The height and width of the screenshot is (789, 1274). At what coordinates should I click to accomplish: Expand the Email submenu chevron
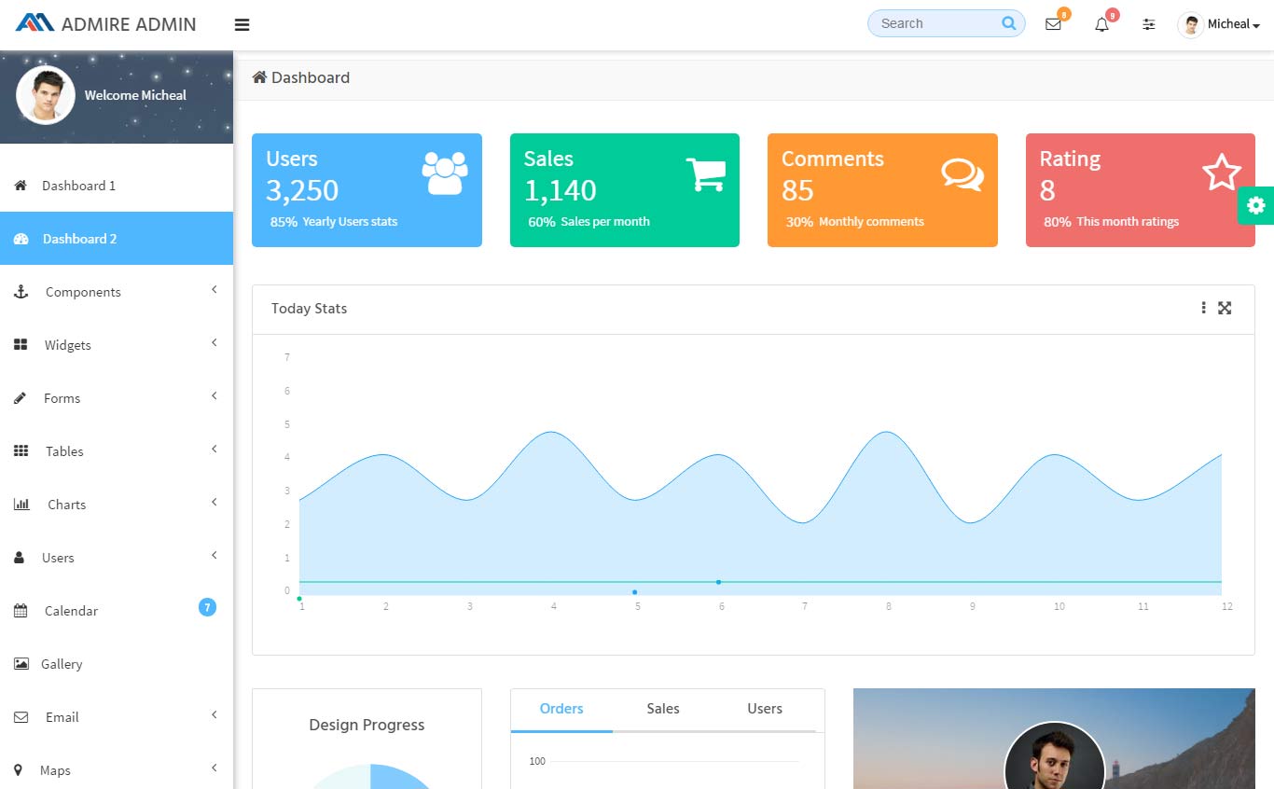(214, 715)
